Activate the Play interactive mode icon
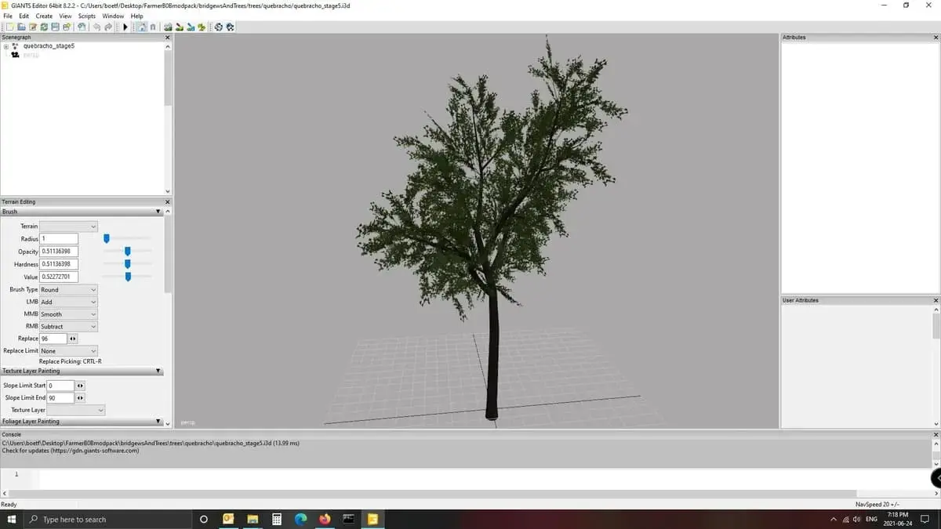The height and width of the screenshot is (529, 941). coord(125,27)
